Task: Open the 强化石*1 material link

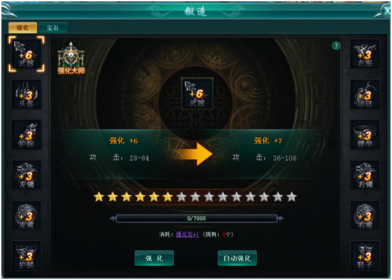Action: coord(187,234)
